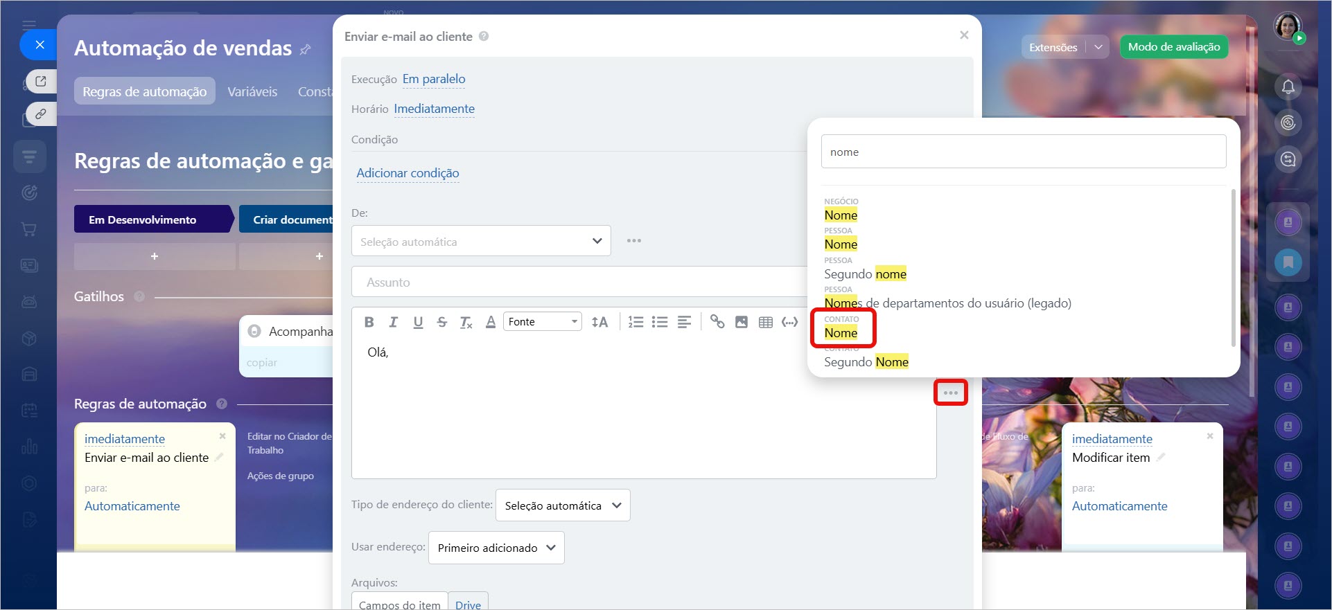Viewport: 1332px width, 610px height.
Task: Toggle strikethrough text formatting
Action: tap(441, 322)
